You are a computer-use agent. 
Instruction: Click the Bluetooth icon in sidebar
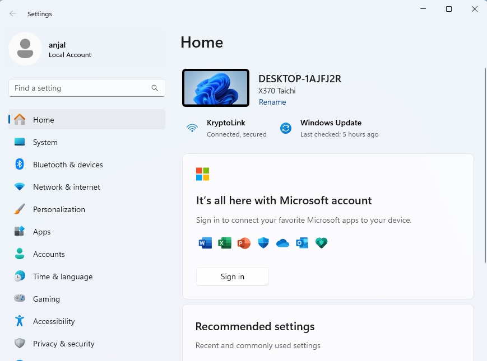pos(20,164)
